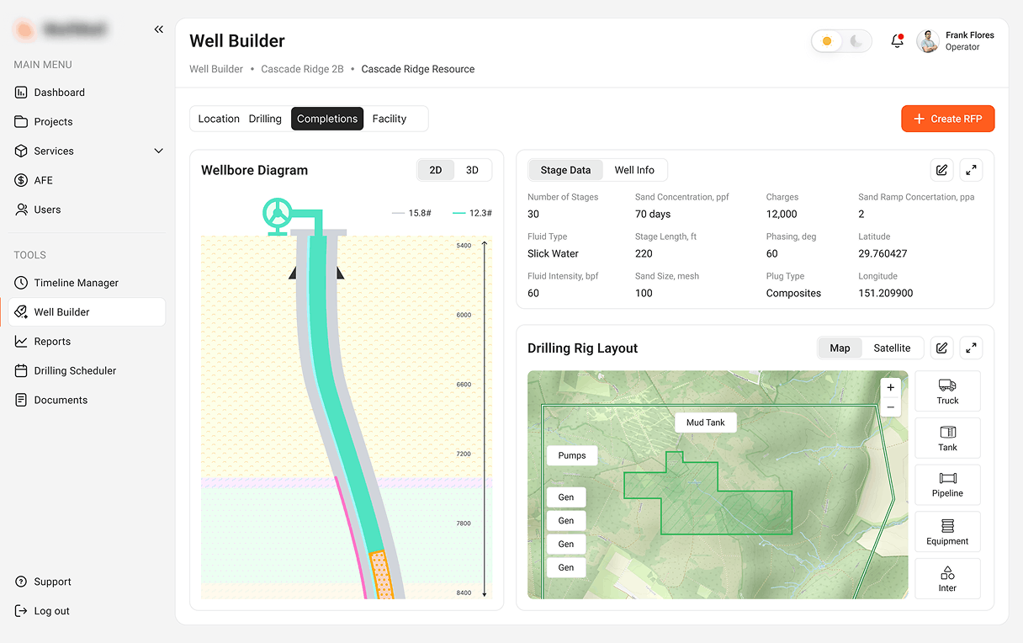This screenshot has height=643, width=1023.
Task: Click the notification bell icon
Action: pos(897,41)
